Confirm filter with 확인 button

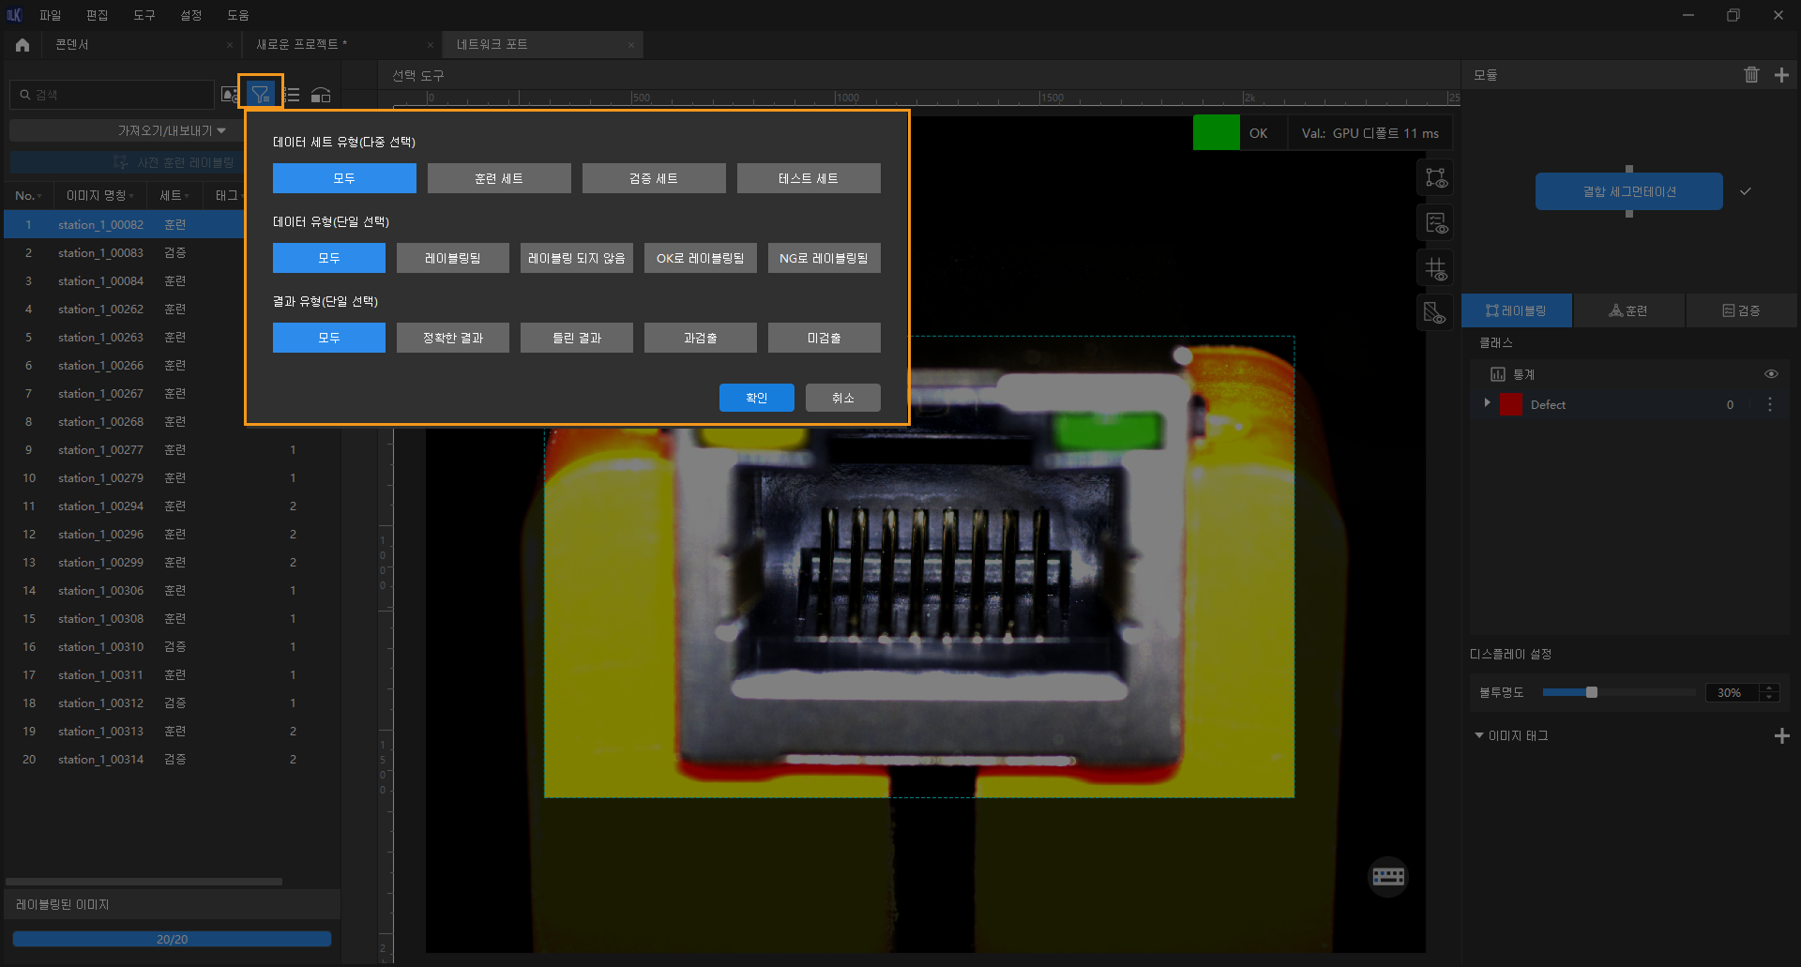point(757,398)
